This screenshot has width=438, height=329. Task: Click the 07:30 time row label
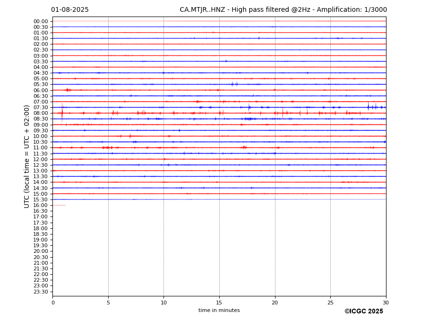(41, 108)
